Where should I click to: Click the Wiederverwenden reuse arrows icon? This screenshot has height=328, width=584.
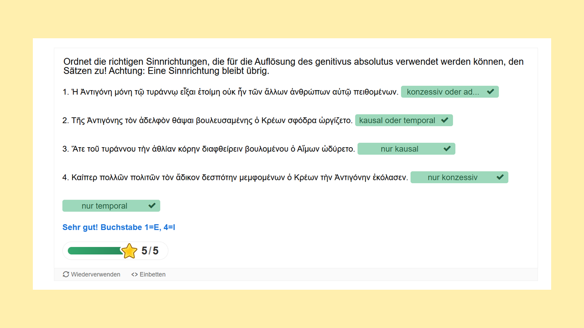tap(66, 275)
